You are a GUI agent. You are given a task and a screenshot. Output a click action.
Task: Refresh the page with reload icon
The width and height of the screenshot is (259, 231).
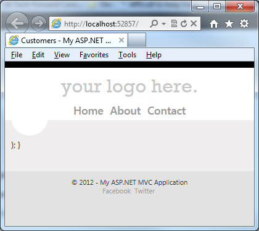[x=184, y=23]
